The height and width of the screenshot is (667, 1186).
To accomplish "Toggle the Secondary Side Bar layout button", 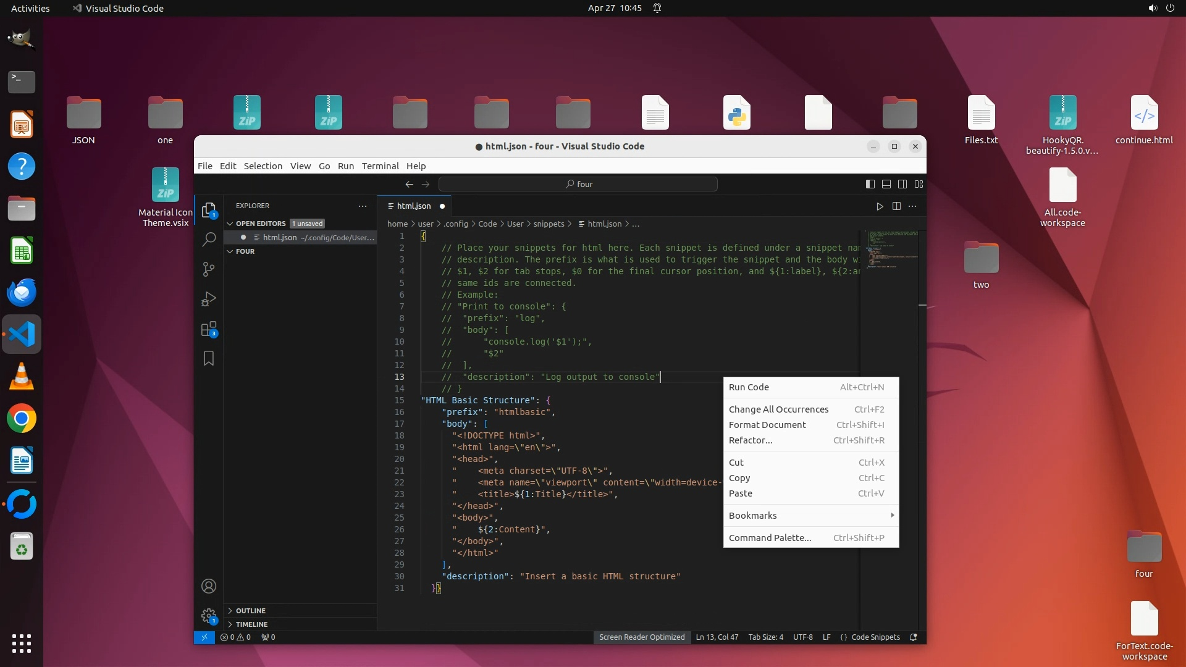I will click(902, 184).
